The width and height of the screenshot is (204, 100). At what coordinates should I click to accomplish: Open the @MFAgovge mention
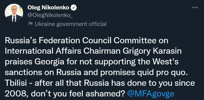151,94
